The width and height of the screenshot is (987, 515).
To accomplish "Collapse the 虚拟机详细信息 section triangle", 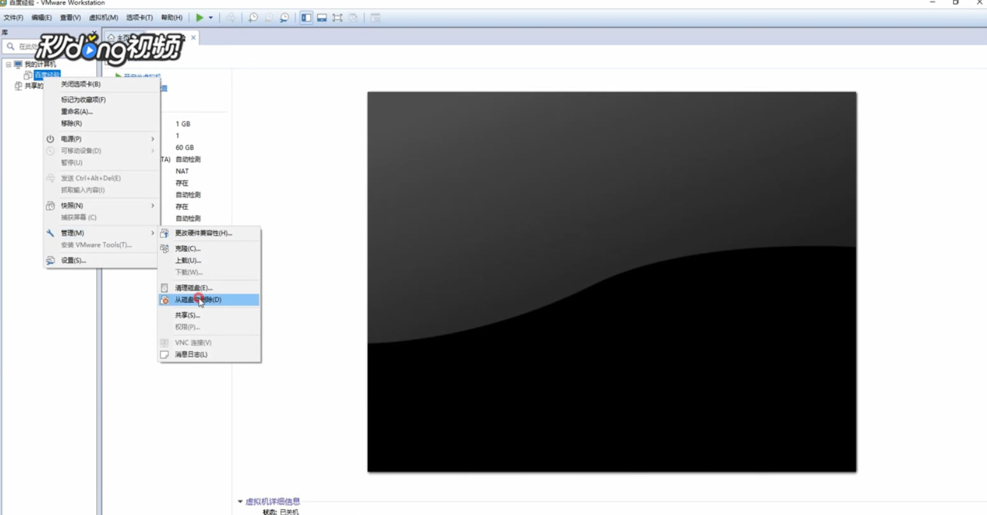I will point(240,502).
